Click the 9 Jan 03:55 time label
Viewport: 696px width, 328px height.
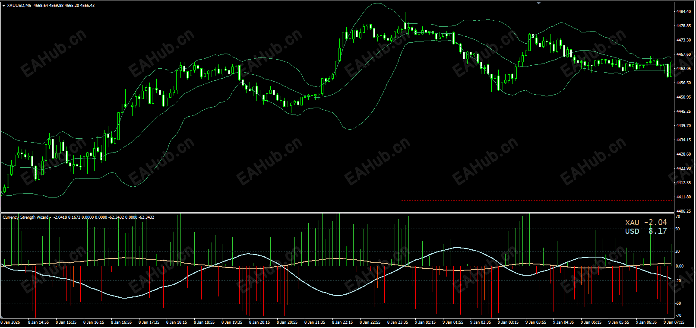click(x=536, y=322)
